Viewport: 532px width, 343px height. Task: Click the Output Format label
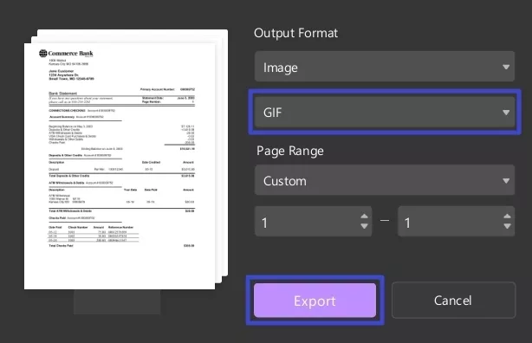coord(295,33)
